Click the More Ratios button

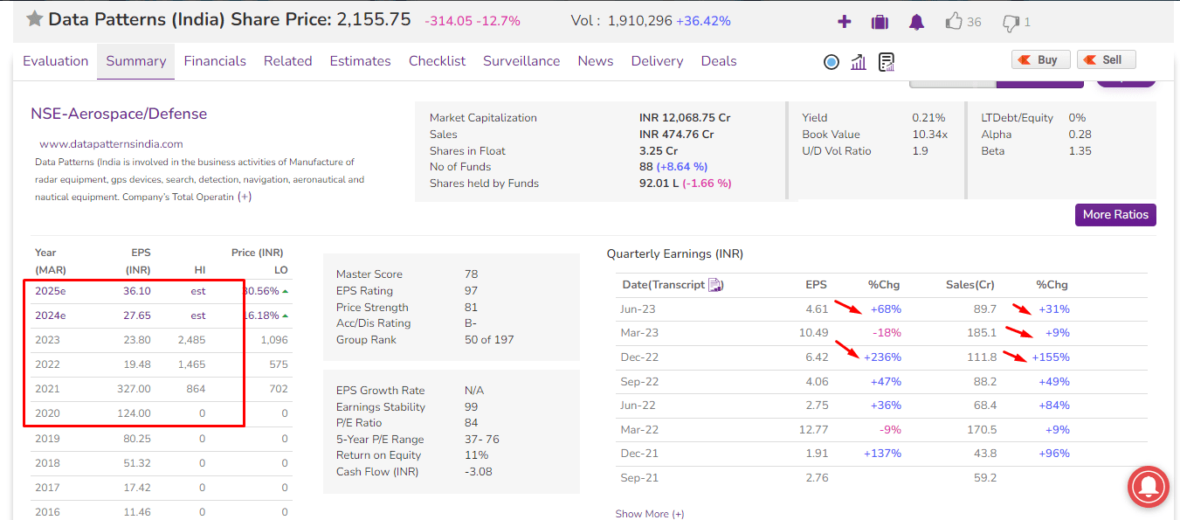coord(1115,215)
